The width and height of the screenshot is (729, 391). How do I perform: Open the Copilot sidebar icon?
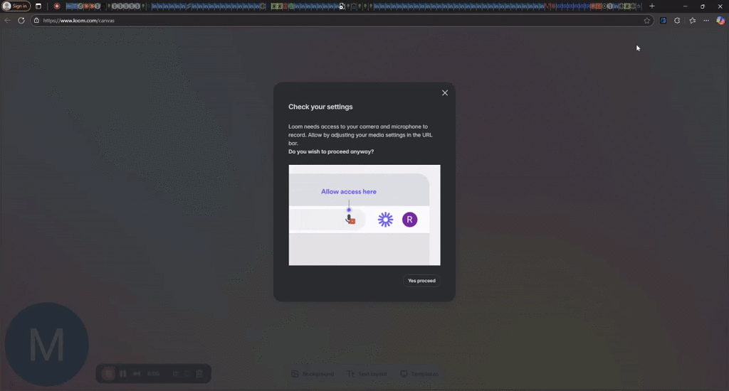pyautogui.click(x=720, y=21)
